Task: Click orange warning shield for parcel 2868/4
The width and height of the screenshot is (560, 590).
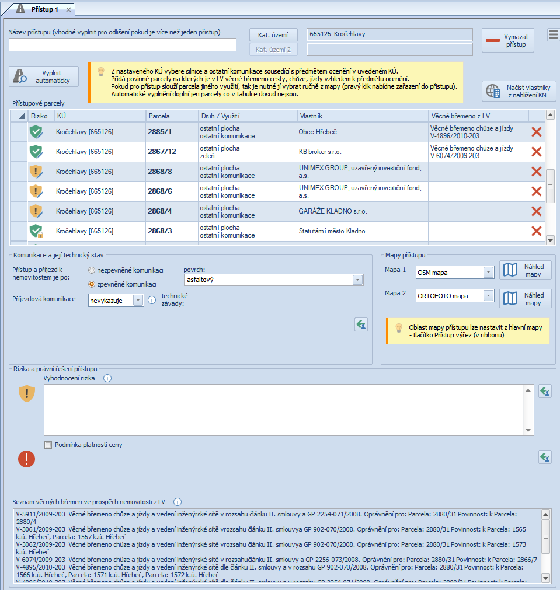Action: 36,211
